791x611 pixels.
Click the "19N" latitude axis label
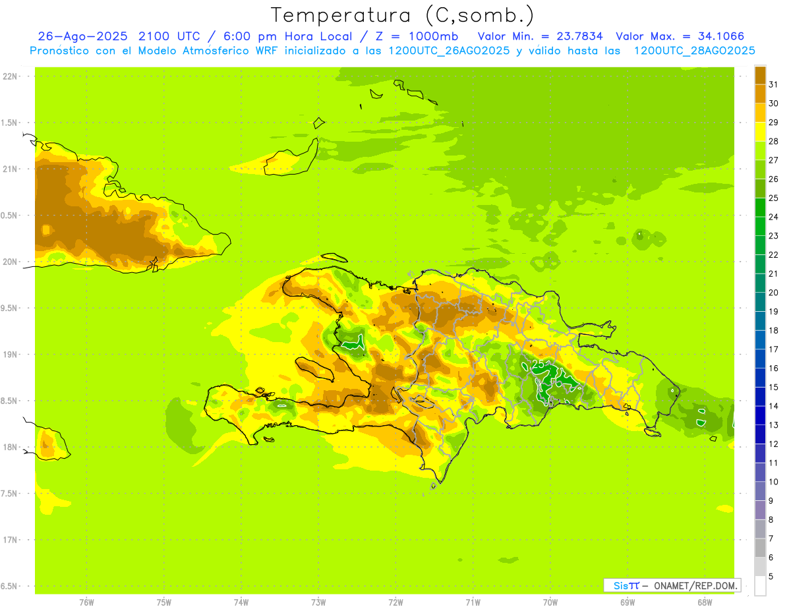coord(11,355)
